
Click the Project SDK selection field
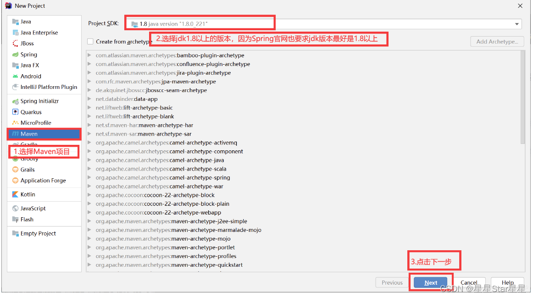(324, 24)
